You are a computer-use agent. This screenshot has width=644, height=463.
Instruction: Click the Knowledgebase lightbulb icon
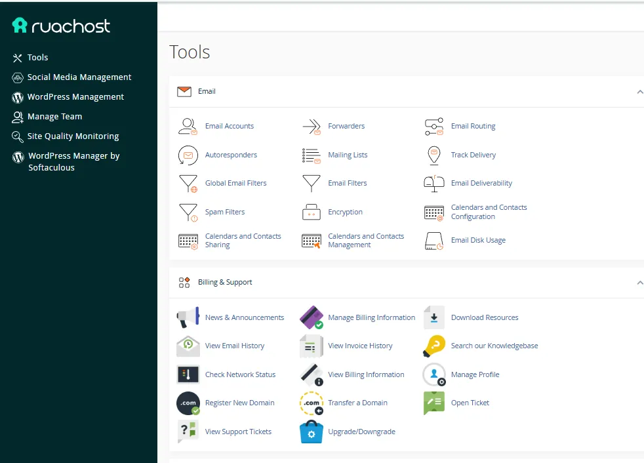(x=434, y=346)
